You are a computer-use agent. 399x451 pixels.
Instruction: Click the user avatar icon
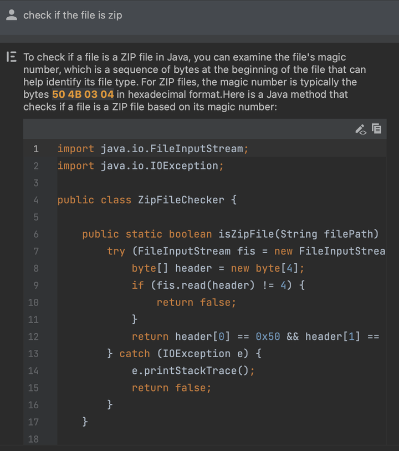11,16
